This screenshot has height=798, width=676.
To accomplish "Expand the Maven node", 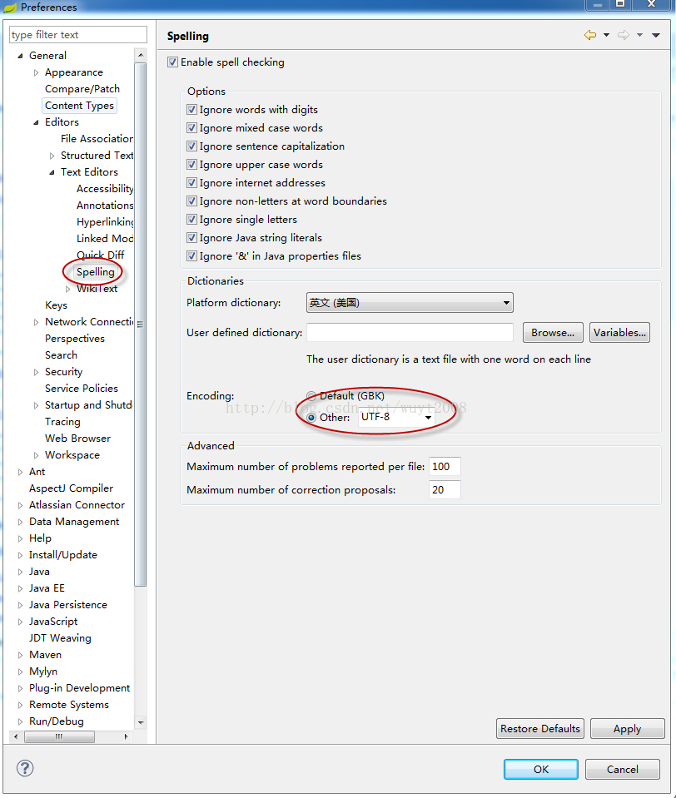I will point(20,656).
